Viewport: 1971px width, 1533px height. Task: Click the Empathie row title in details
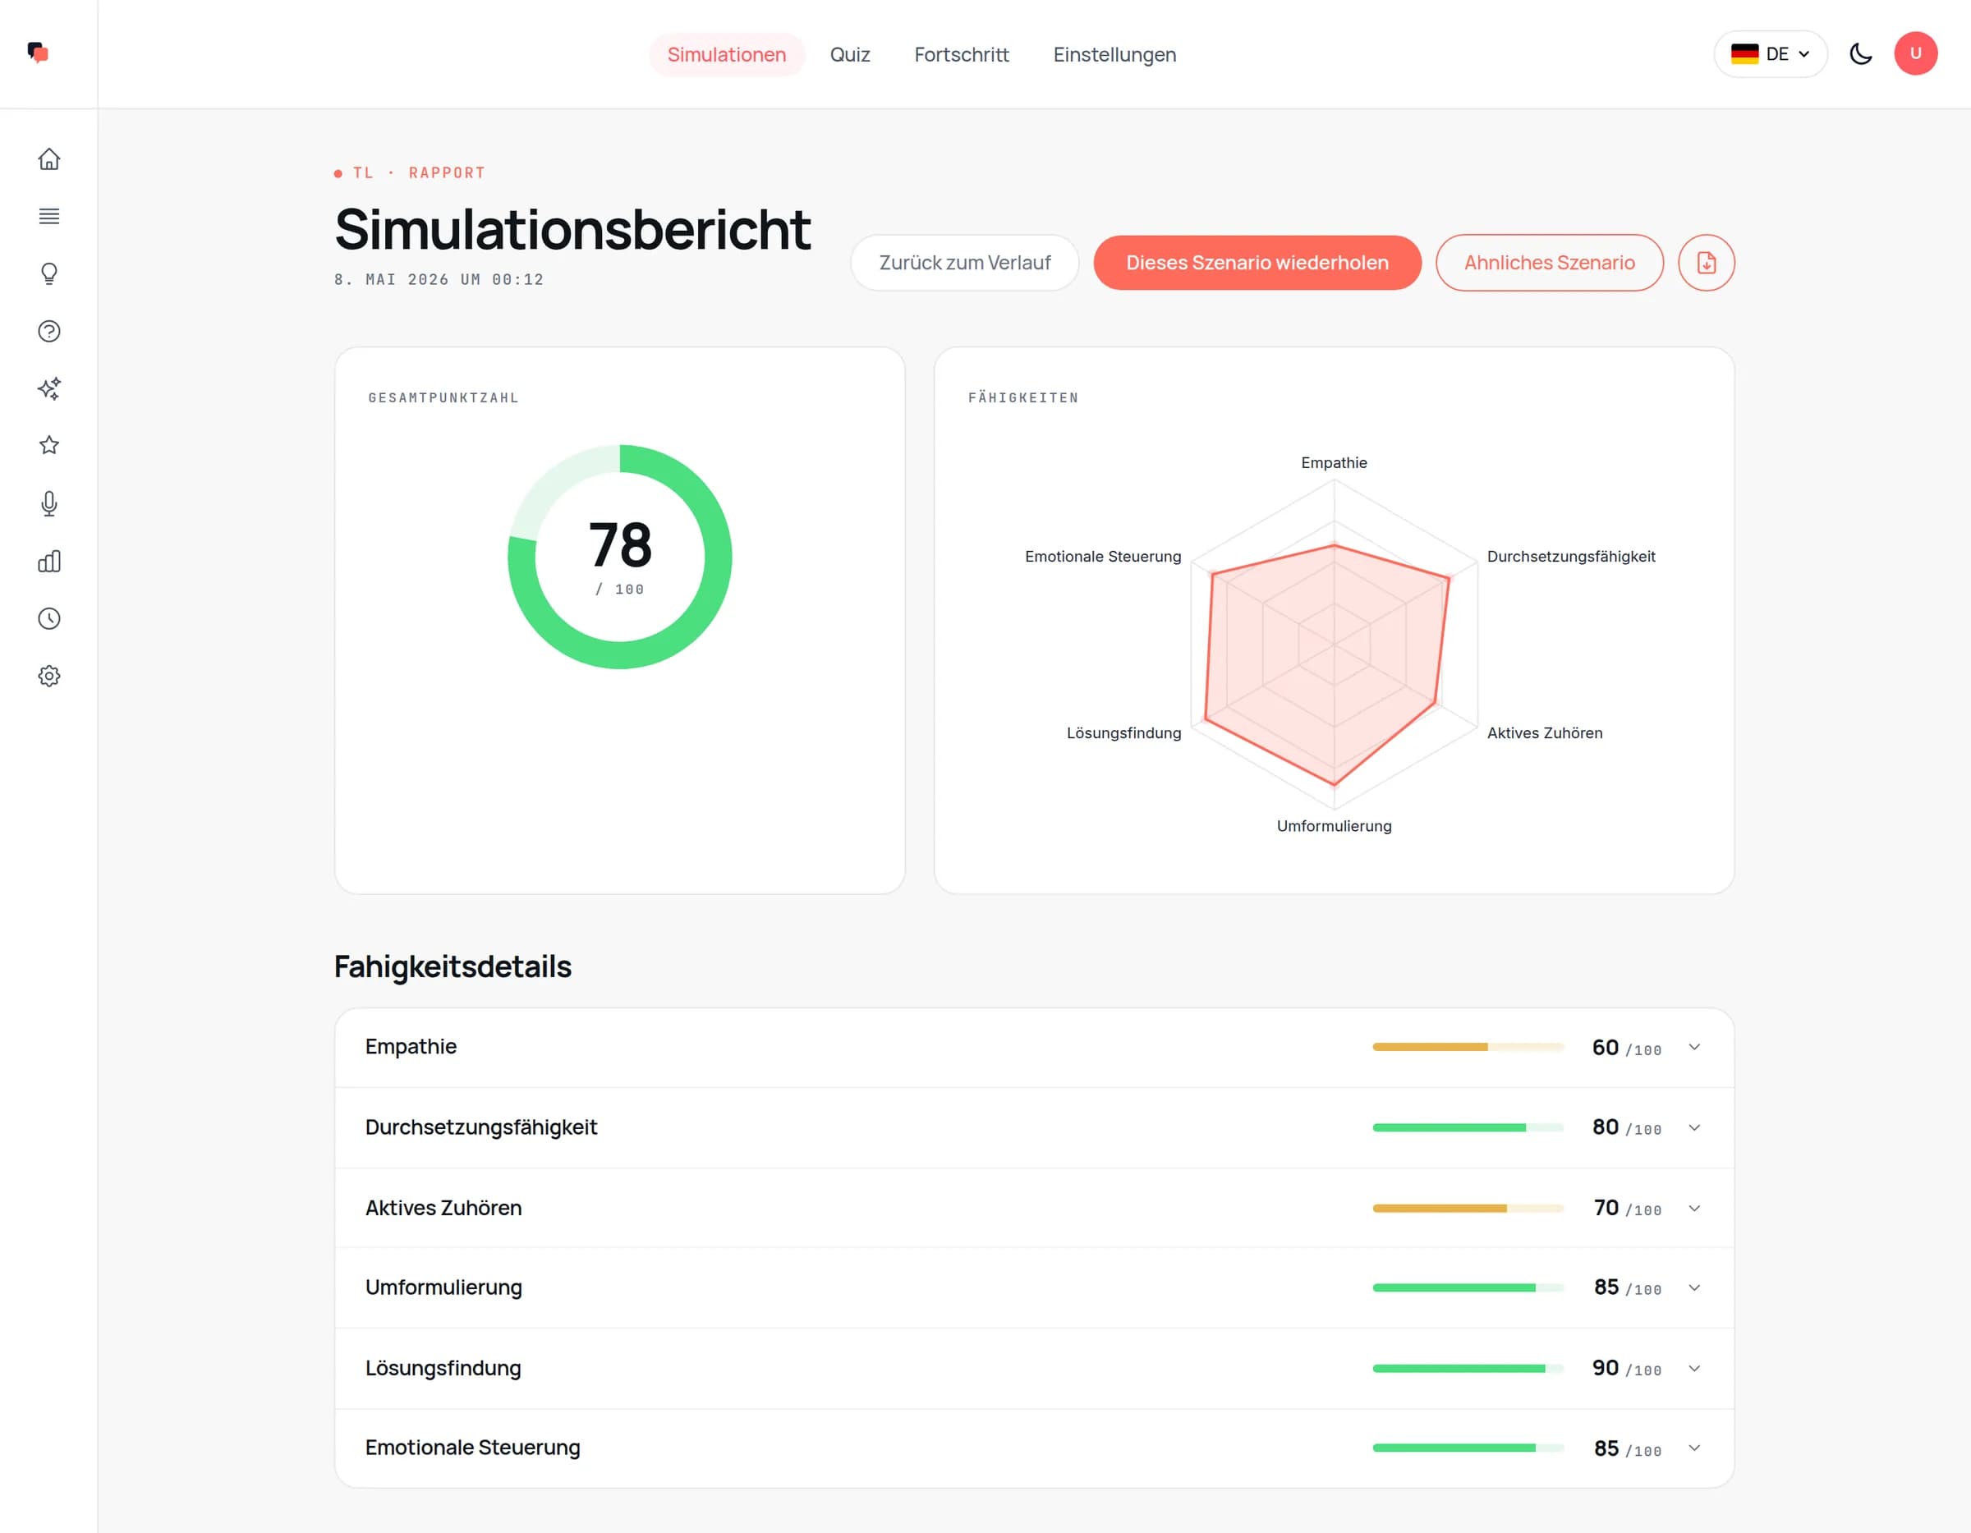(x=411, y=1047)
